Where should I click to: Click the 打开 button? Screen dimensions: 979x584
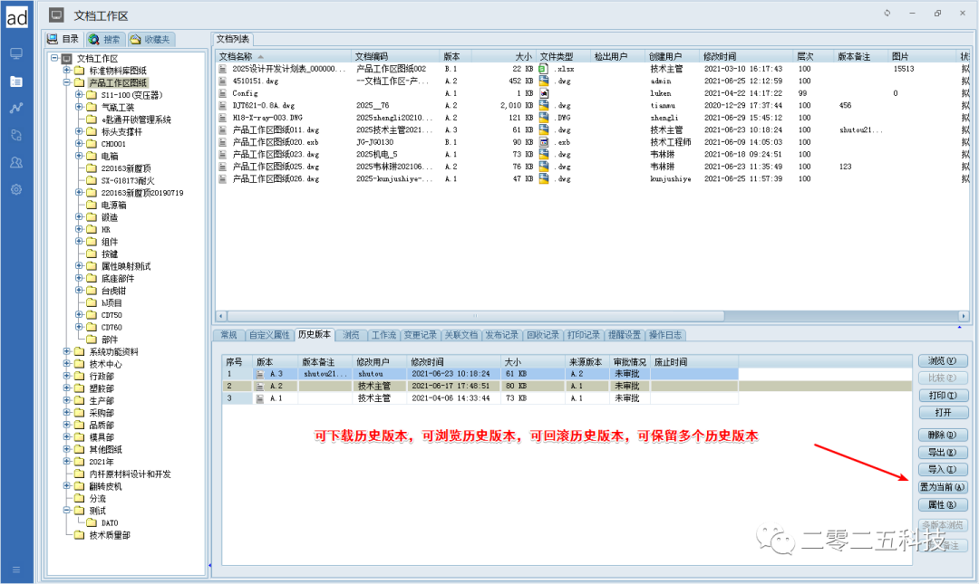(x=943, y=412)
